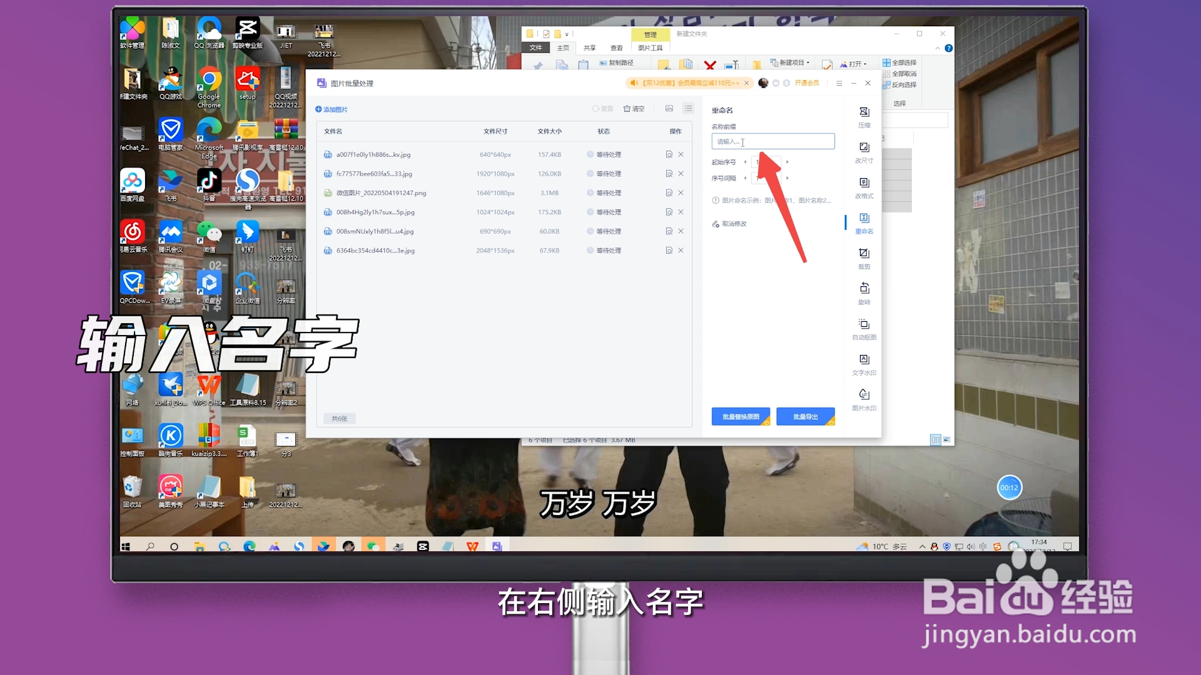Viewport: 1201px width, 675px height.
Task: Open Explorer help question mark icon
Action: click(x=948, y=48)
